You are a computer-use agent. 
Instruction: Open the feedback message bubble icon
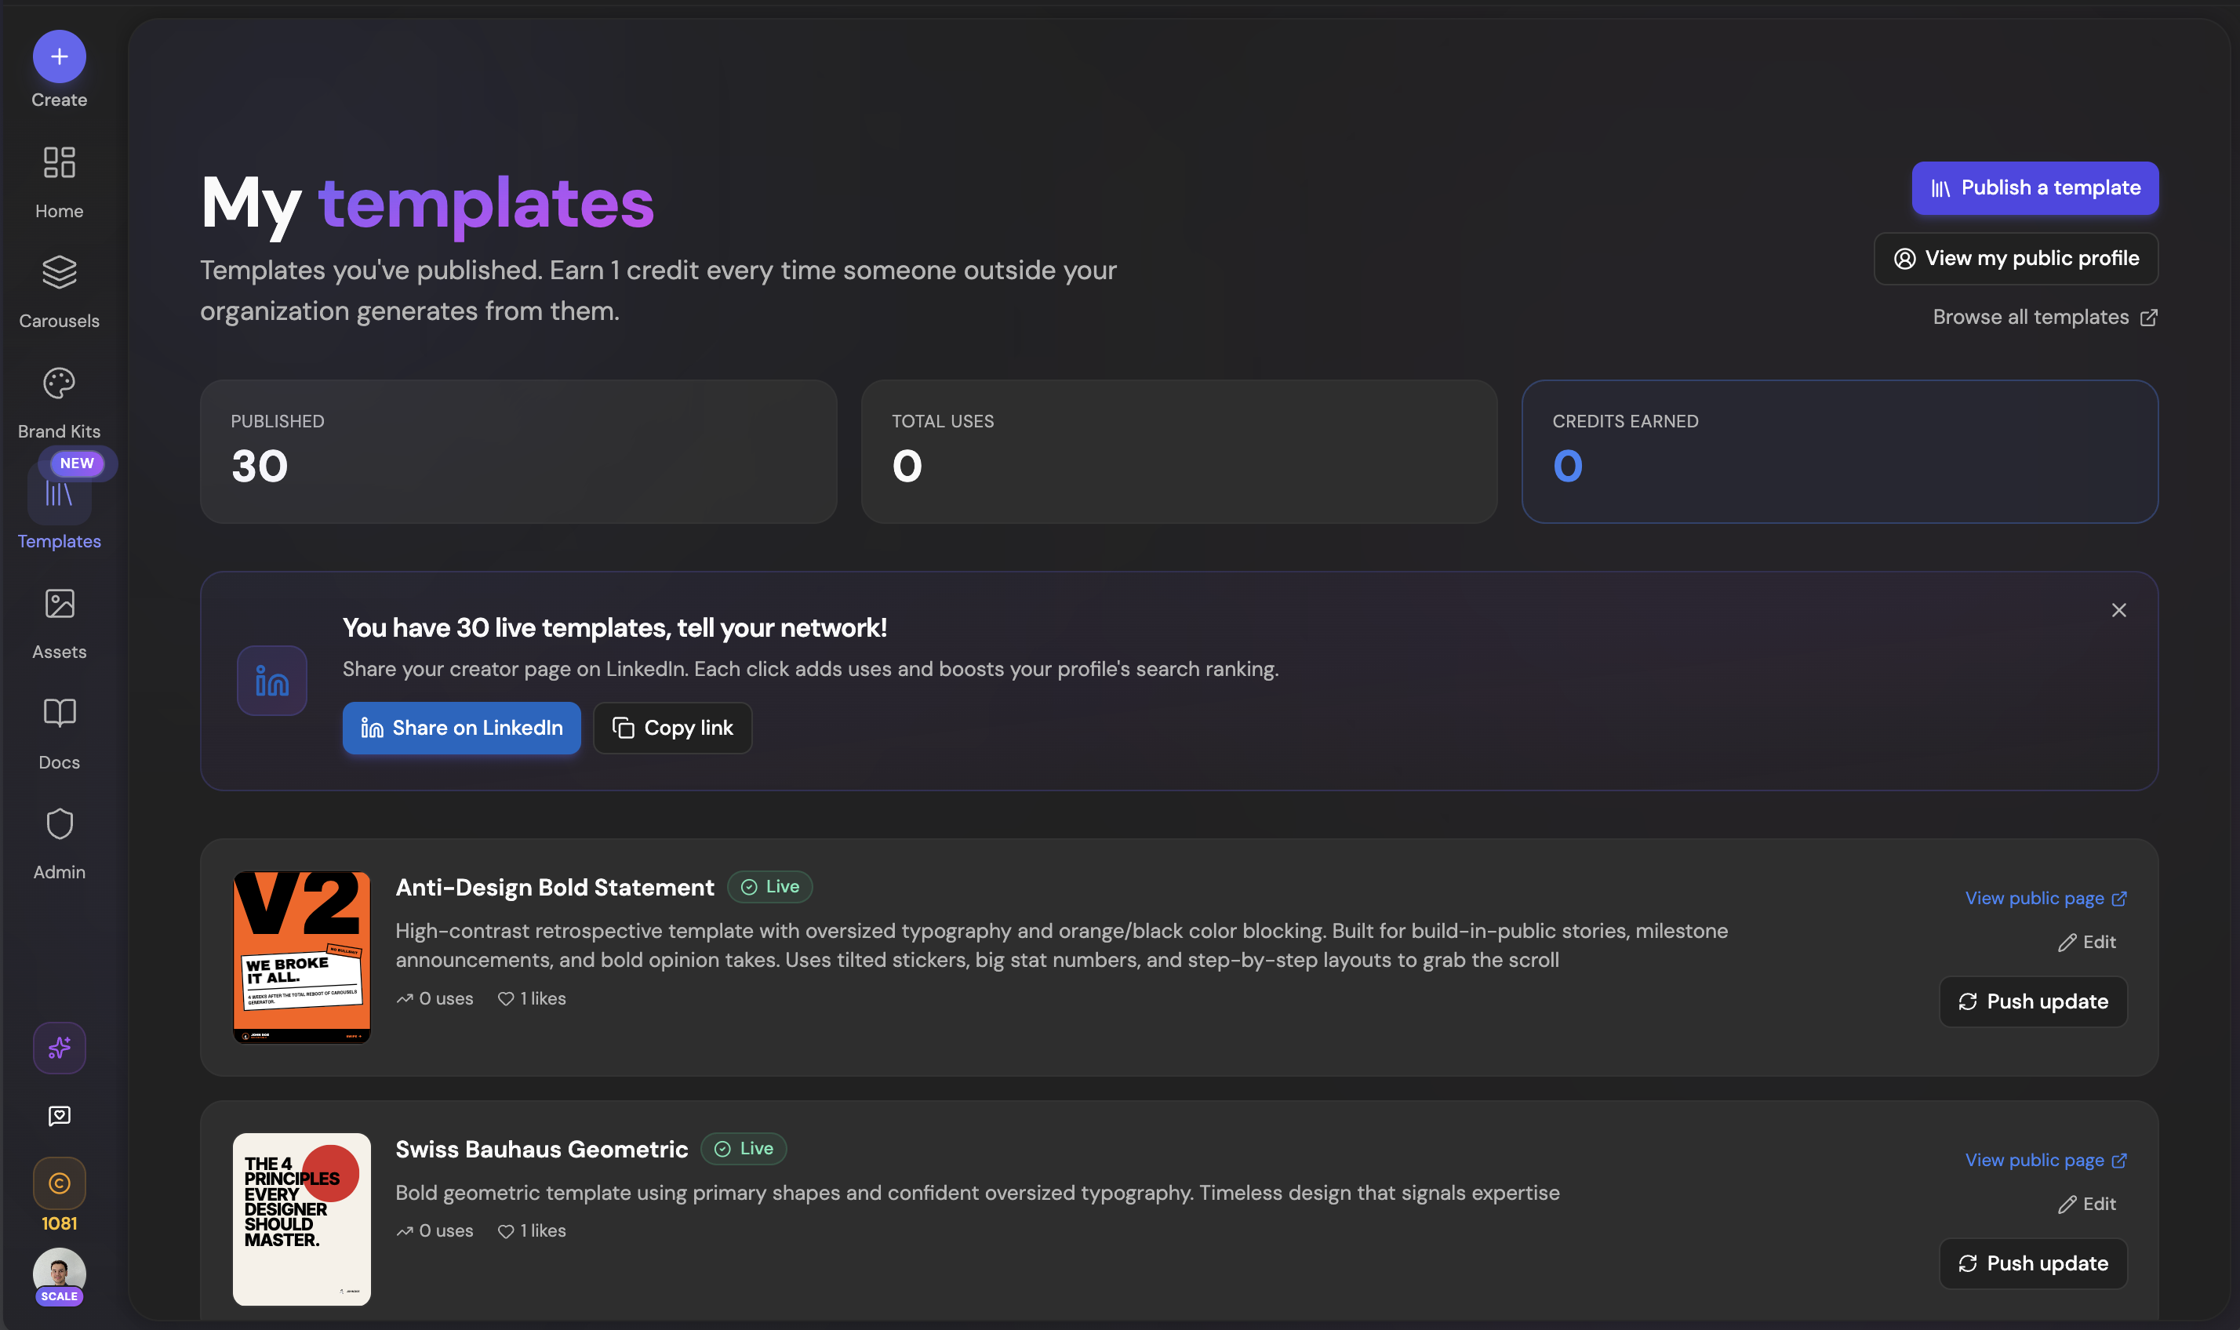pyautogui.click(x=58, y=1116)
